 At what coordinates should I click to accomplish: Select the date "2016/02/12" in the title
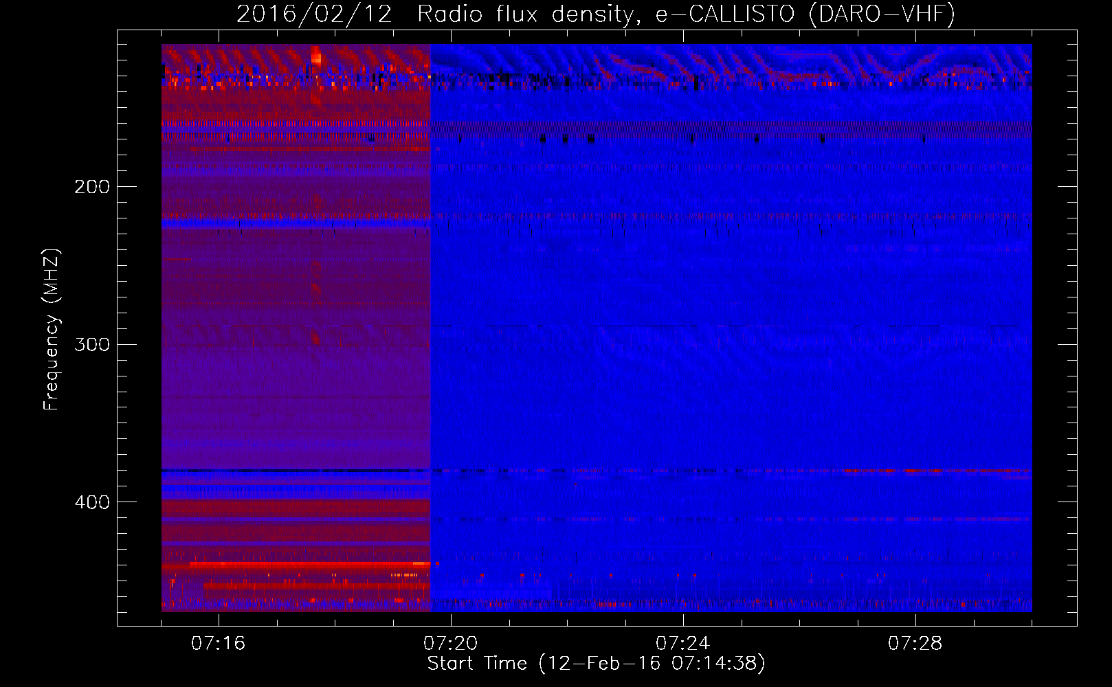(314, 14)
